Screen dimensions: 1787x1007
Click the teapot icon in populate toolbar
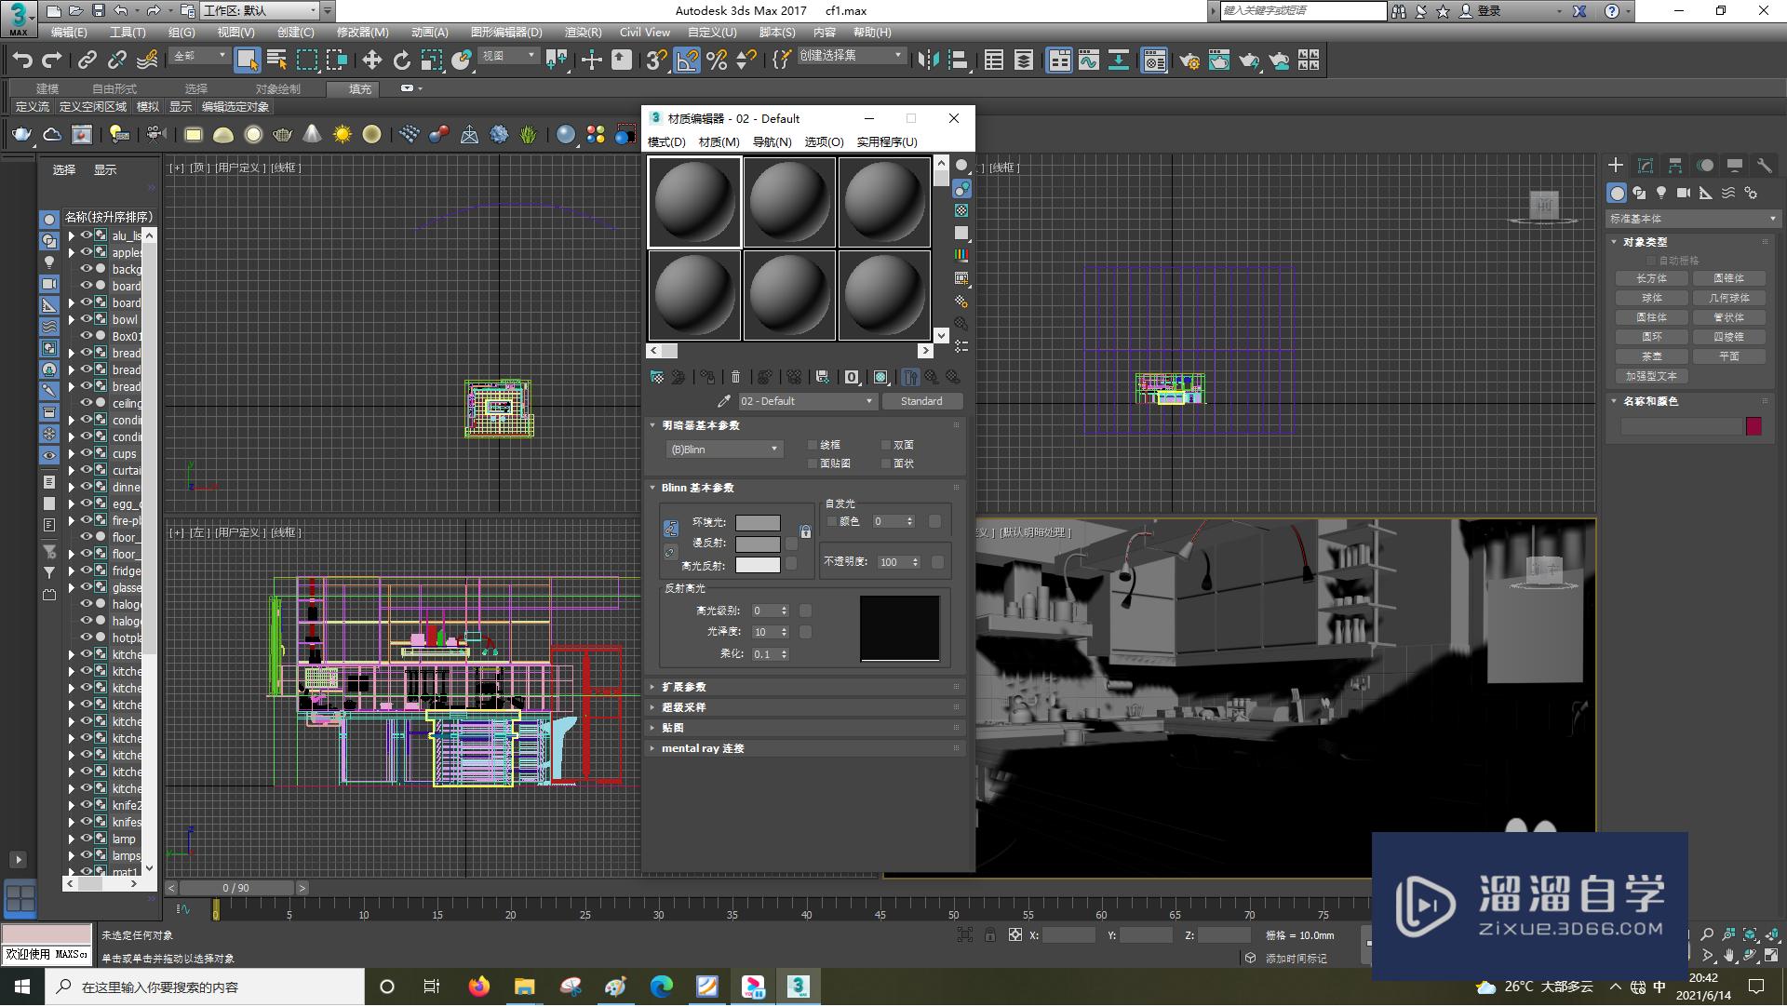[22, 135]
